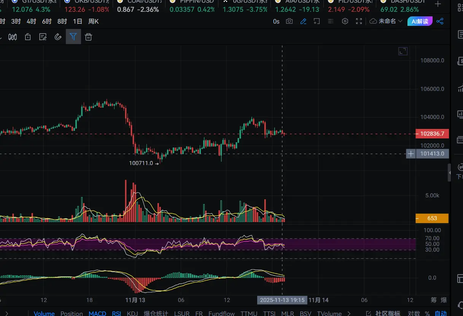Image resolution: width=463 pixels, height=316 pixels.
Task: Toggle the LSUR indicator
Action: pos(182,313)
